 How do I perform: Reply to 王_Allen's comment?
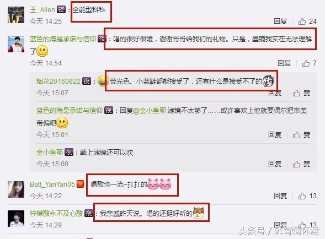(x=280, y=21)
